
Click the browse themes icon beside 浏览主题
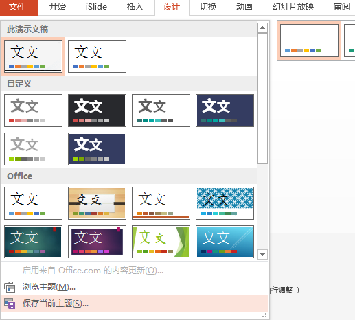click(10, 287)
